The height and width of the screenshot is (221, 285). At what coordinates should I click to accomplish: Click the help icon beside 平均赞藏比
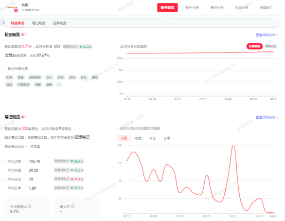coord(30,207)
